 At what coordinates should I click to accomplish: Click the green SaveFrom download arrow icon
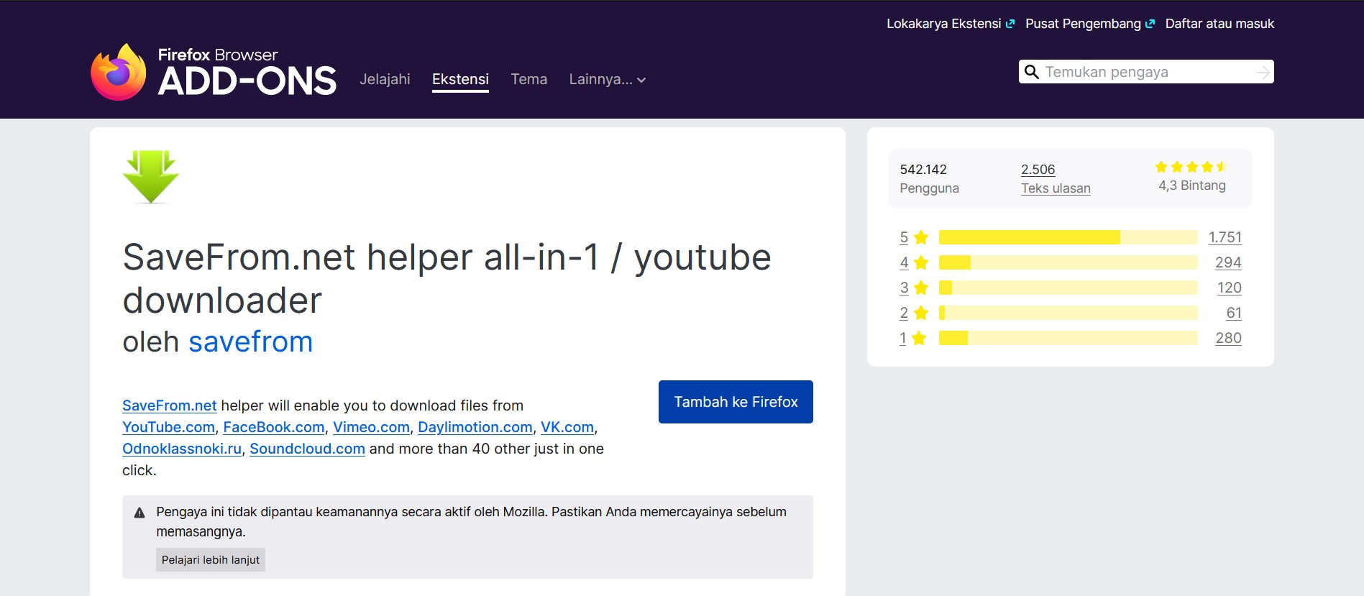pos(151,177)
